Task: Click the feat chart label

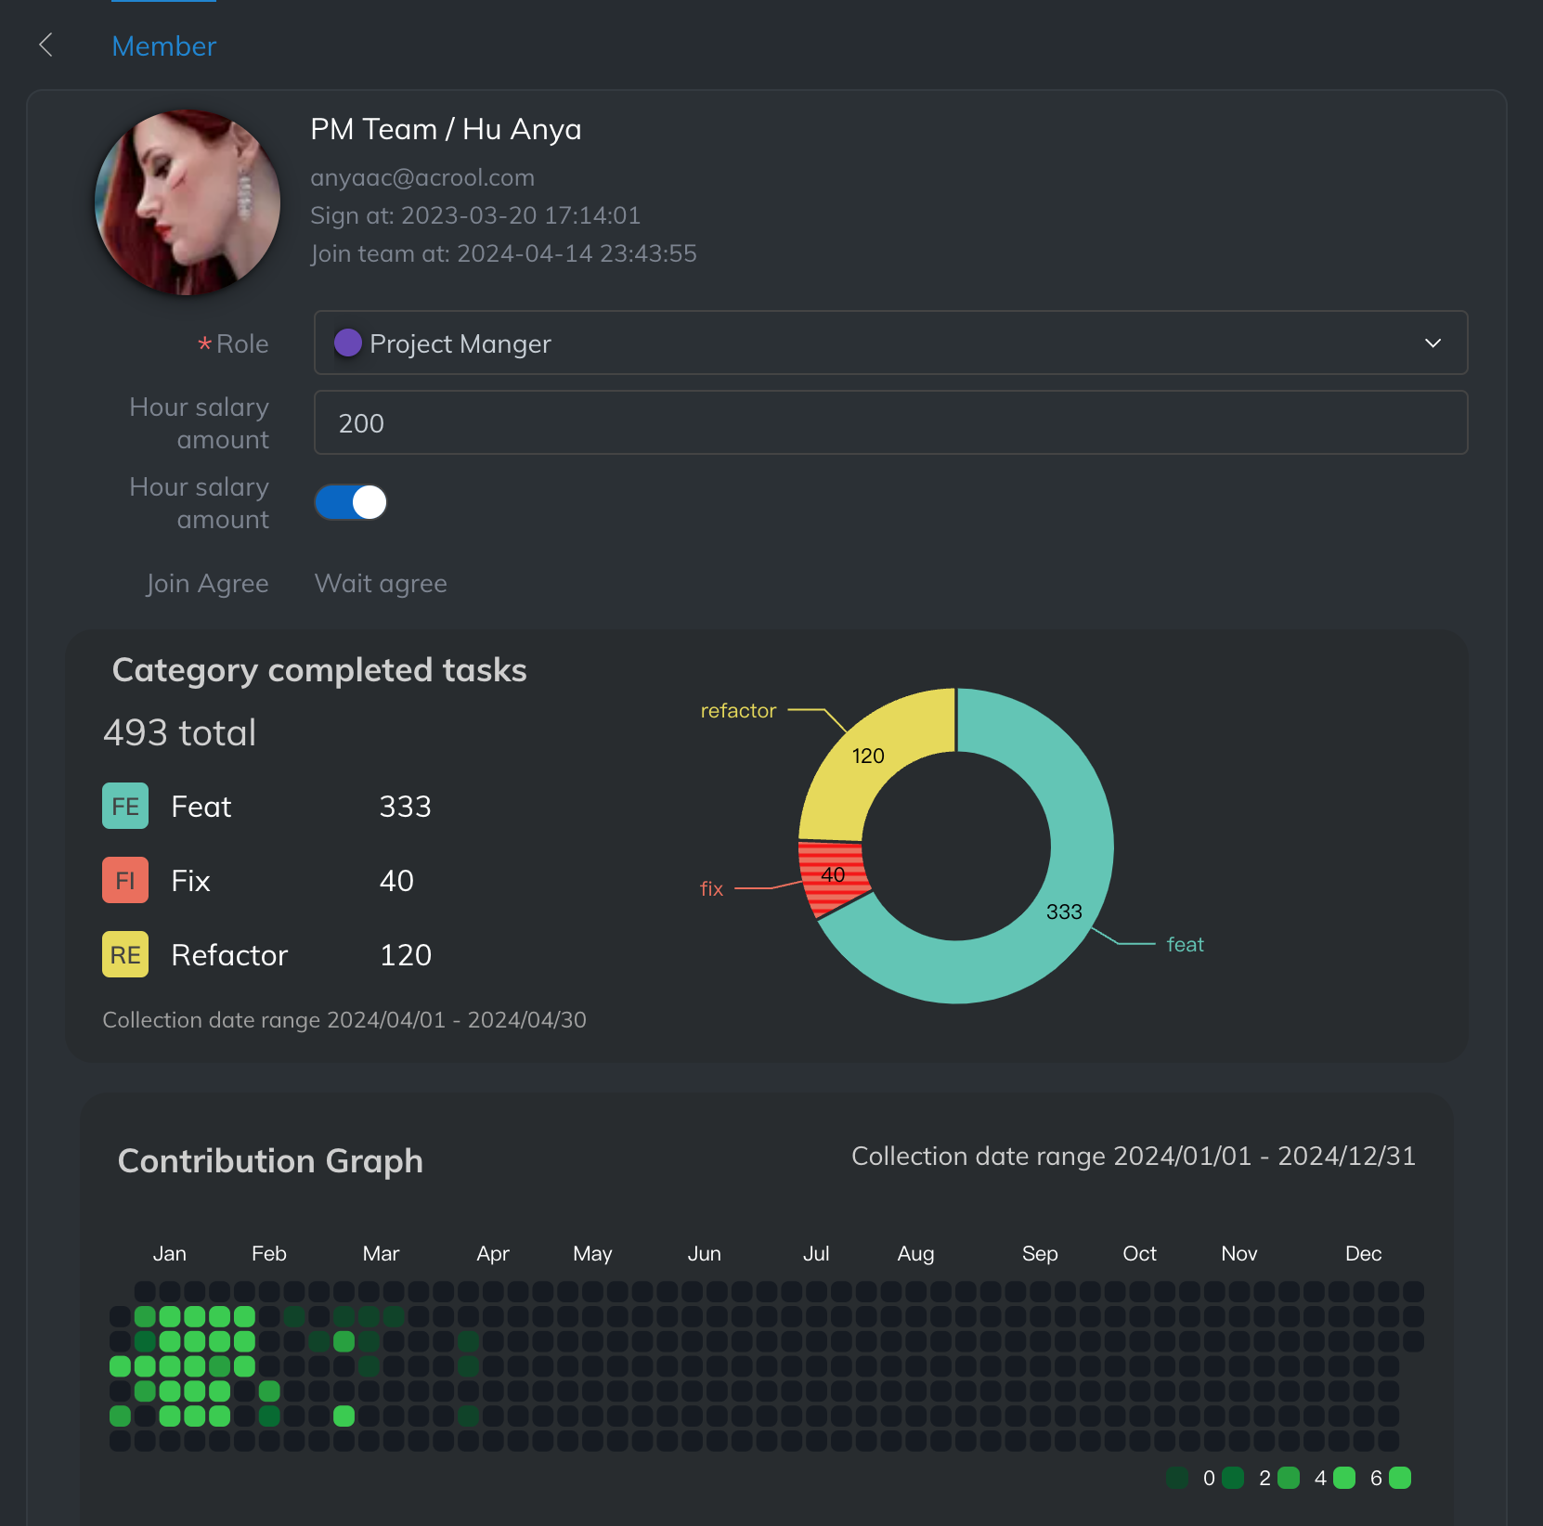Action: (x=1185, y=945)
